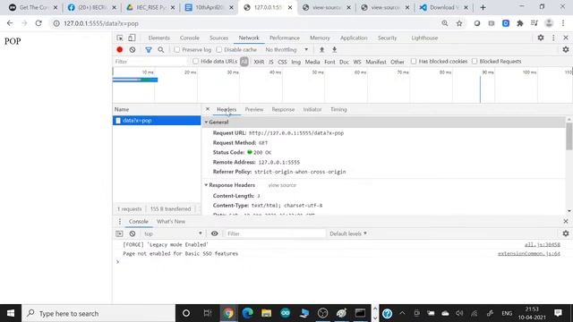Image resolution: width=573 pixels, height=322 pixels.
Task: Import HAR file with upload arrow
Action: (321, 50)
